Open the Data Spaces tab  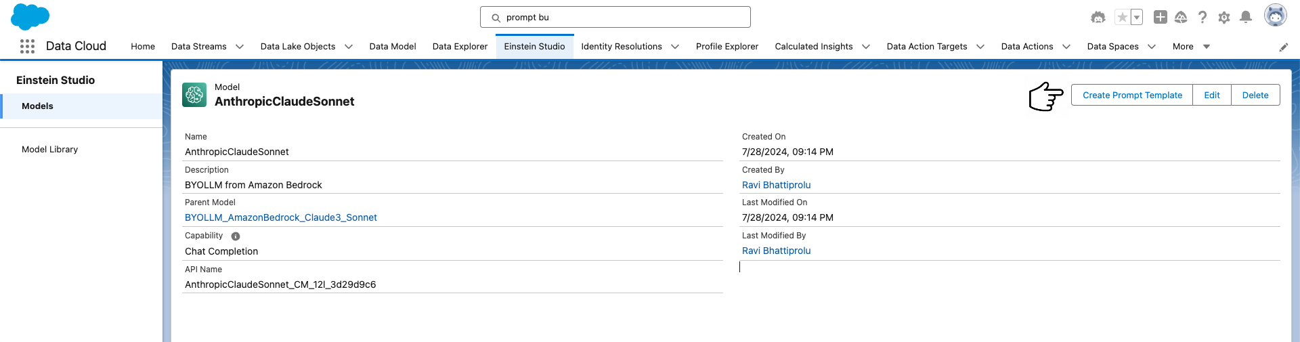click(x=1112, y=47)
